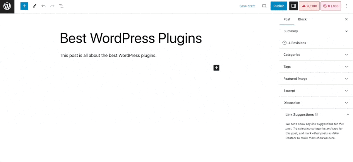Expand the Categories panel
This screenshot has width=353, height=162.
coord(315,55)
